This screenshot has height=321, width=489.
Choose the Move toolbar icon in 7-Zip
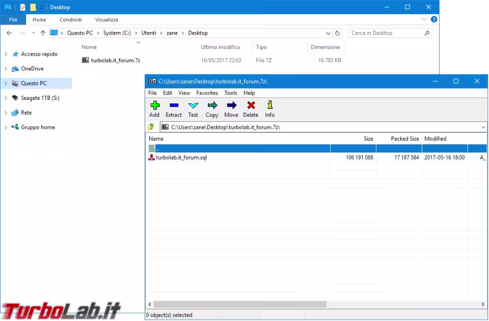(231, 109)
